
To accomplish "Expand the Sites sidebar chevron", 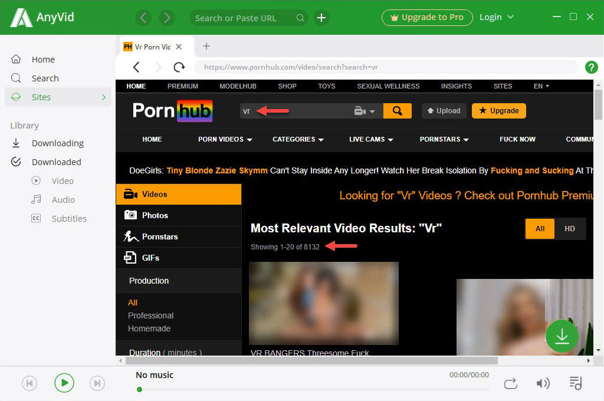I will coord(104,97).
